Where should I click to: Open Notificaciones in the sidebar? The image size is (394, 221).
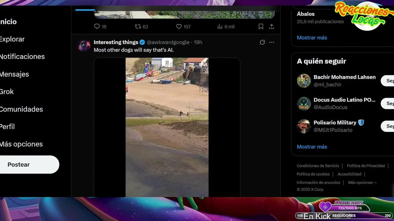[22, 57]
